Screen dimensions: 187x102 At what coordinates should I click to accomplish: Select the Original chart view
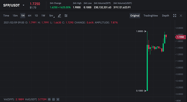[135, 16]
